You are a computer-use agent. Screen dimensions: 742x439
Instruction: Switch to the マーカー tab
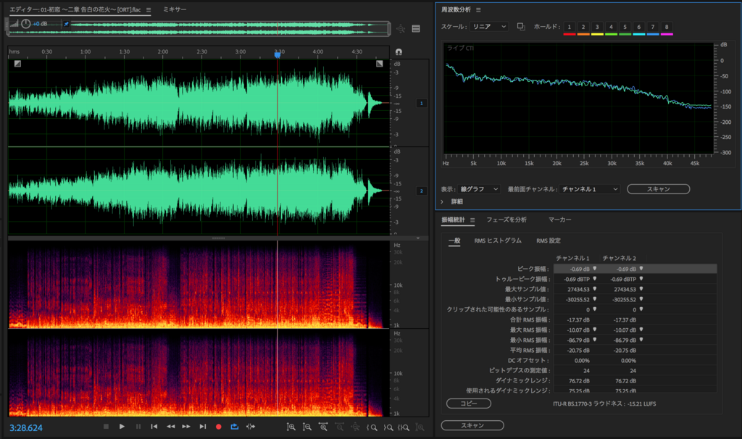tap(560, 220)
